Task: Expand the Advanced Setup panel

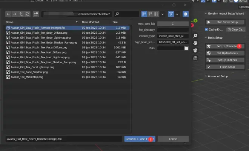Action: [x=218, y=76]
